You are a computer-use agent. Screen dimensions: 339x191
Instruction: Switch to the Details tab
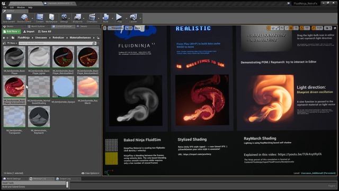84,27
